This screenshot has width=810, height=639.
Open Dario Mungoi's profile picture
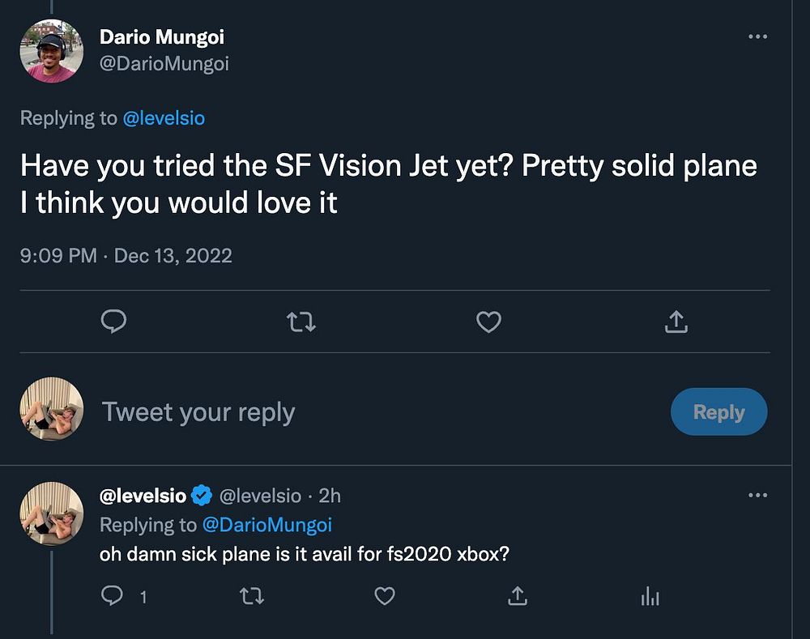(51, 51)
